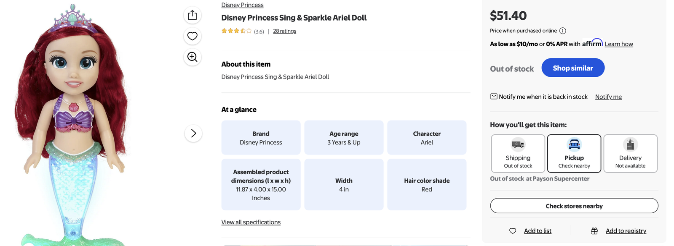Click the Check stores nearby button

(574, 206)
